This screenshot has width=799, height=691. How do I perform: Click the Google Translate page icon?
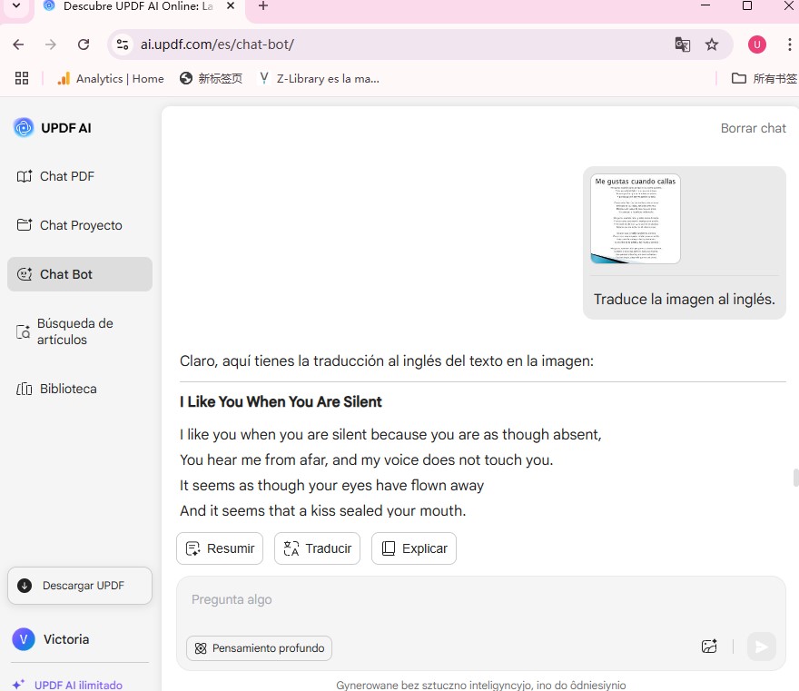[x=682, y=44]
